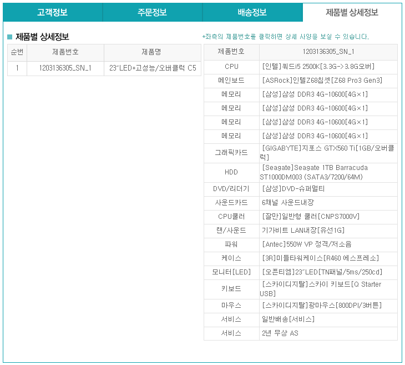
Task: Click the 순번 column header
Action: coord(17,52)
